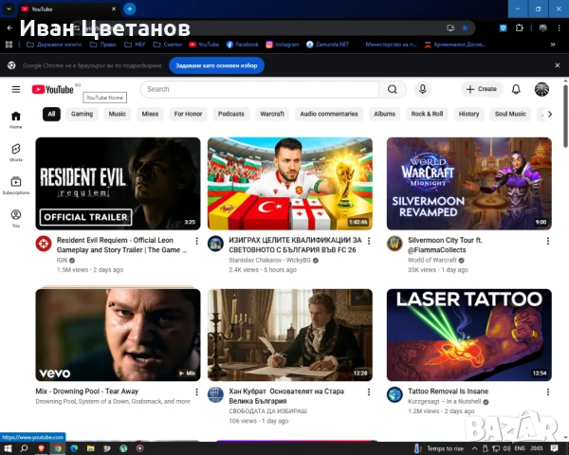Play Resident Evil Requiem trailer thumbnail
Image resolution: width=569 pixels, height=455 pixels.
point(118,184)
